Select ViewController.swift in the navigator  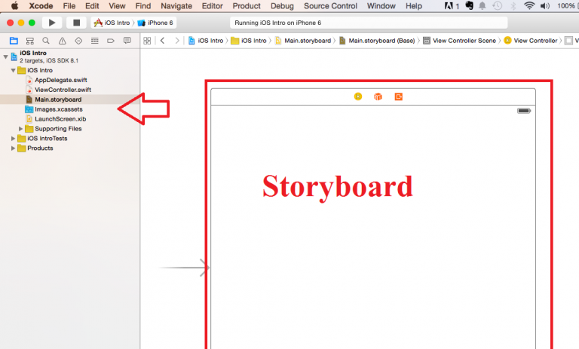pyautogui.click(x=62, y=90)
